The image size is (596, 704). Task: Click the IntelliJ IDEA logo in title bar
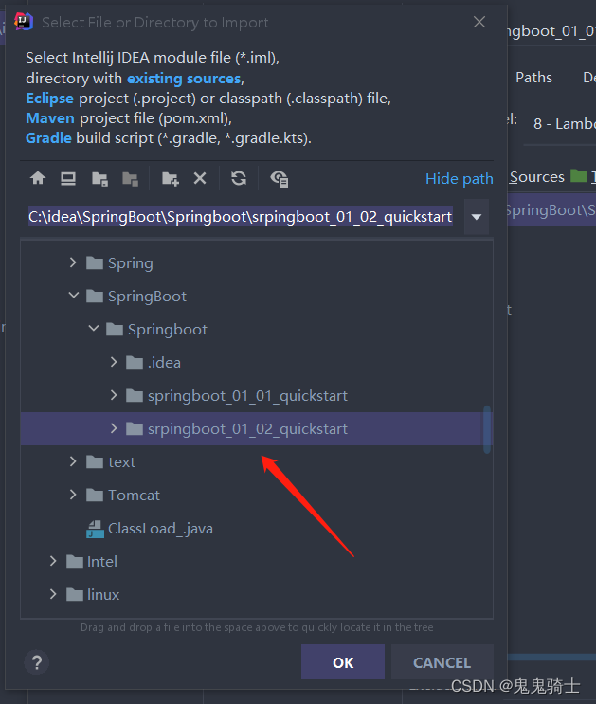[24, 22]
